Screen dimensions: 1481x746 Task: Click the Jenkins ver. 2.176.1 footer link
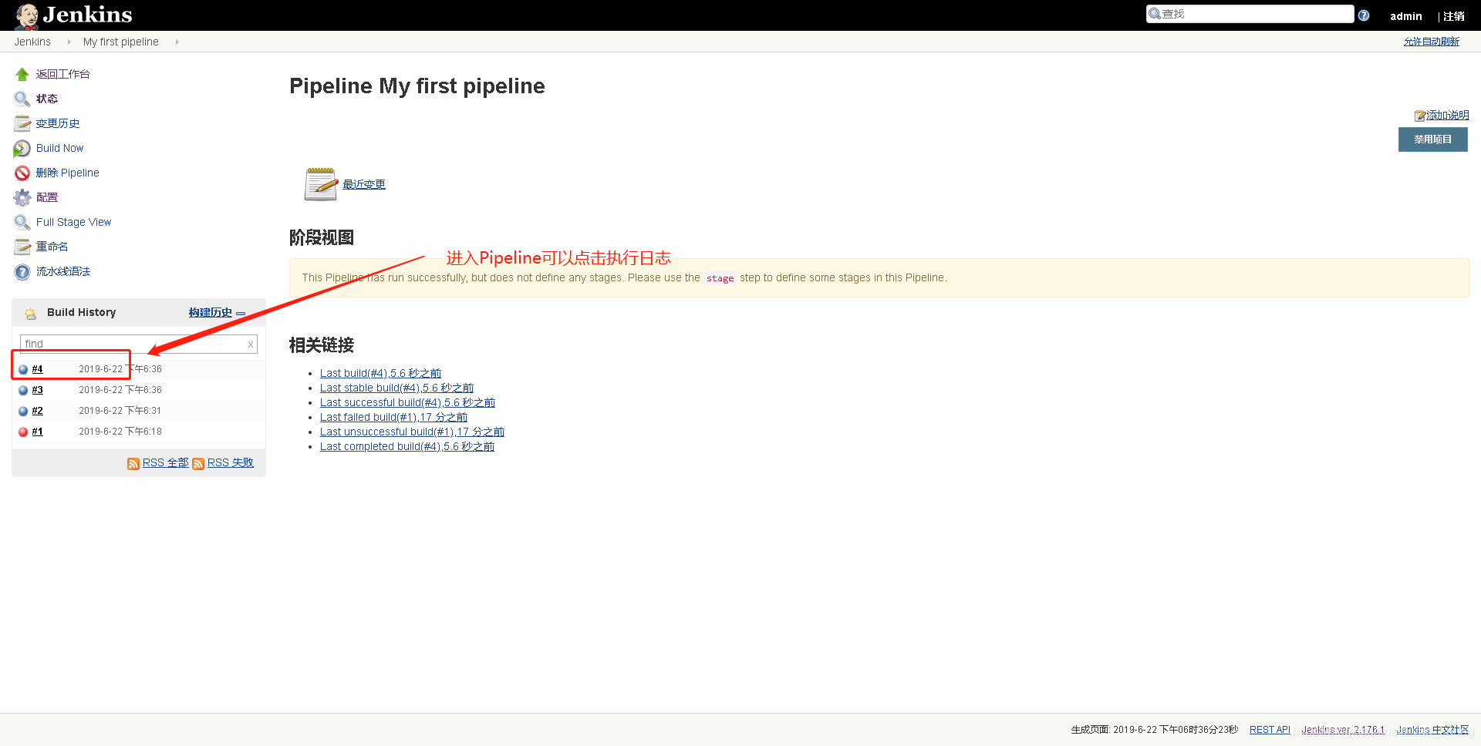tap(1343, 730)
